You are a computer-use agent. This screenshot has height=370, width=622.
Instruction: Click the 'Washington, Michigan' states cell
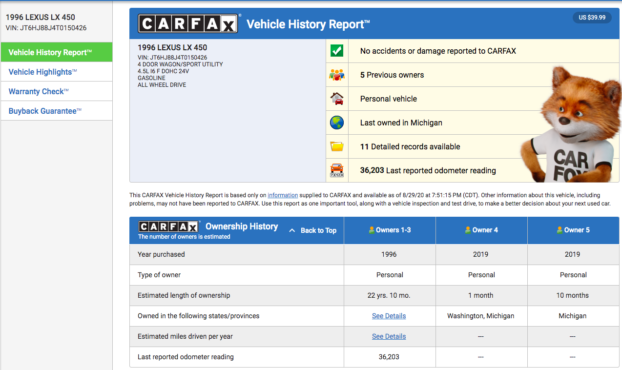pyautogui.click(x=481, y=316)
